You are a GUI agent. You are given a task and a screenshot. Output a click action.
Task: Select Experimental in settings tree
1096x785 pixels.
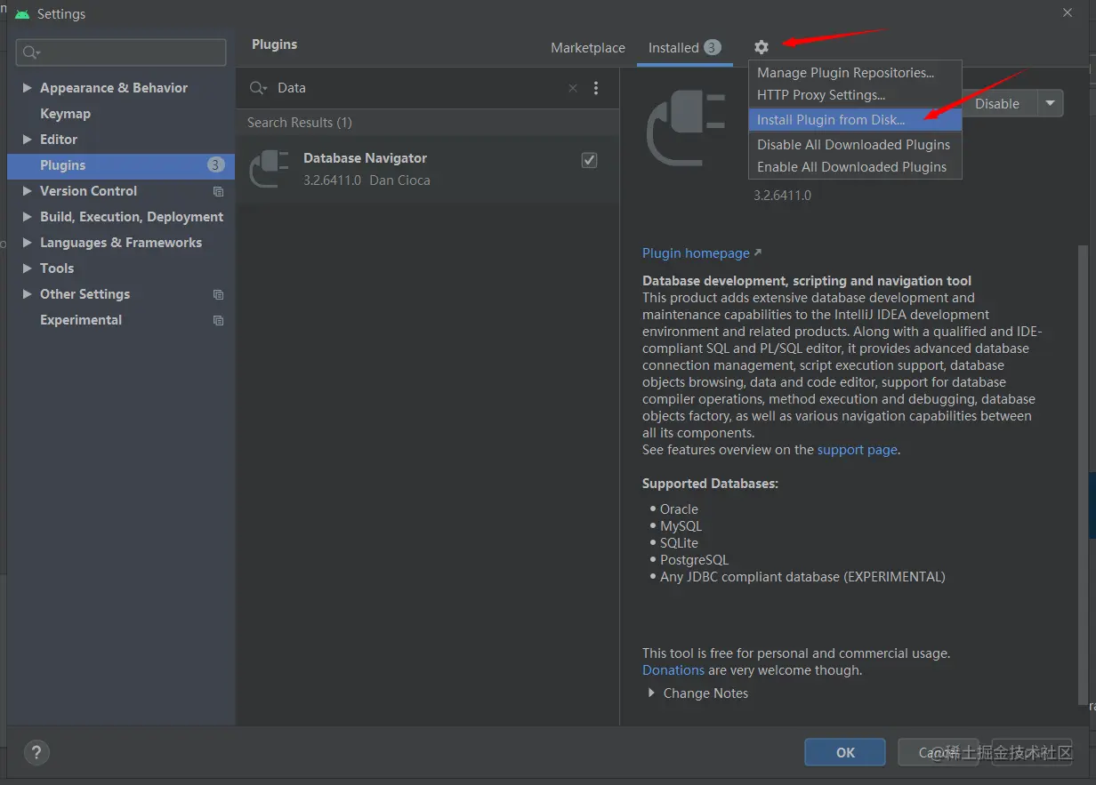click(x=81, y=320)
